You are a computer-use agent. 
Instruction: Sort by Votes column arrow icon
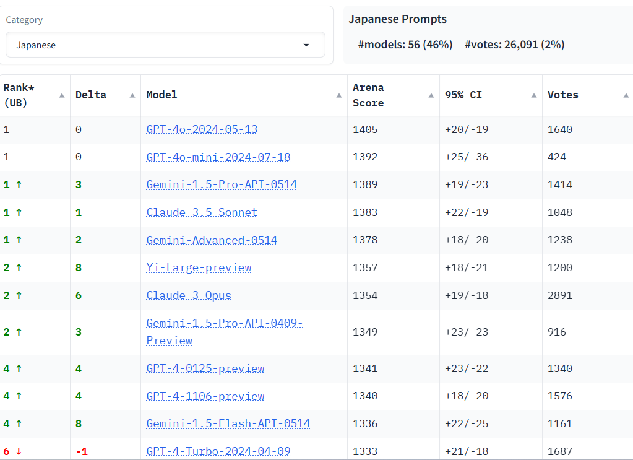click(x=626, y=95)
